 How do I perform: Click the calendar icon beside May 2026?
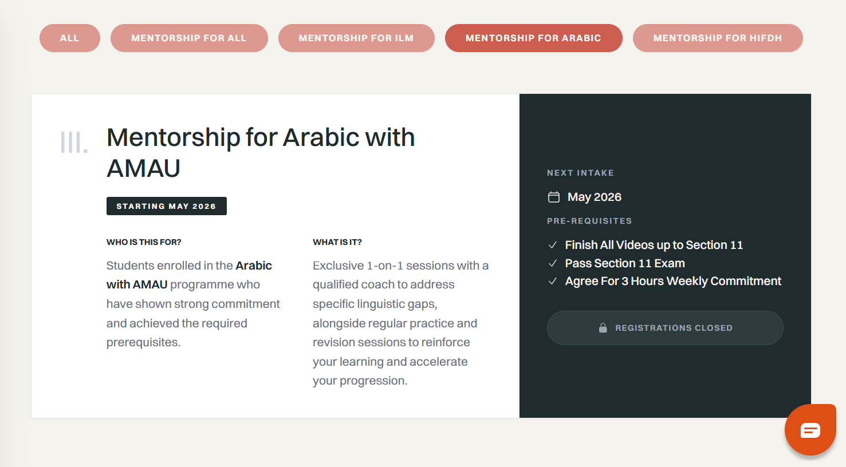click(554, 197)
